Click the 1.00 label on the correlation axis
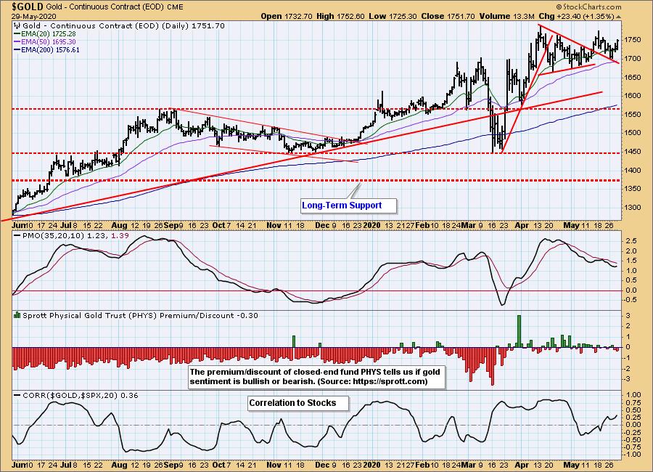The image size is (653, 472). coord(633,394)
